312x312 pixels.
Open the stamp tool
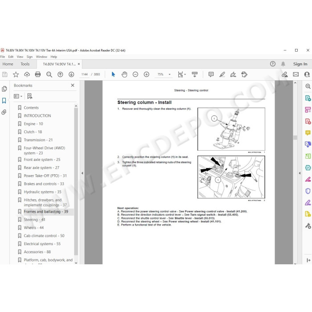tap(244, 74)
